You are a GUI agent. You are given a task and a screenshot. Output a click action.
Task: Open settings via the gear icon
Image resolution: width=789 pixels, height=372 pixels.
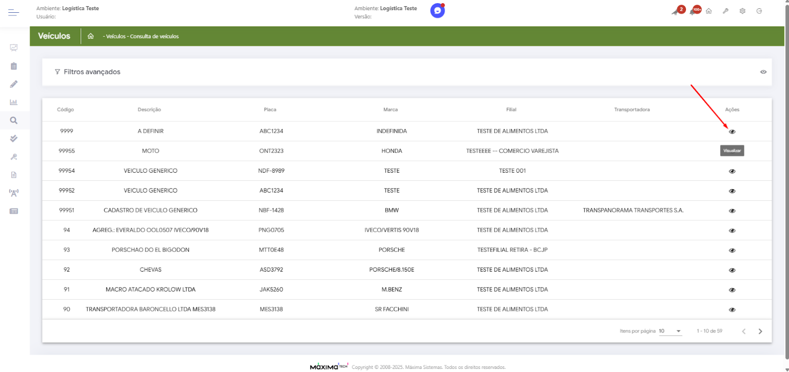(742, 11)
